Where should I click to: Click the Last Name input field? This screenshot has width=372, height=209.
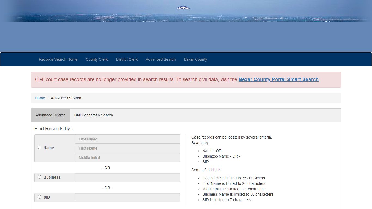128,139
